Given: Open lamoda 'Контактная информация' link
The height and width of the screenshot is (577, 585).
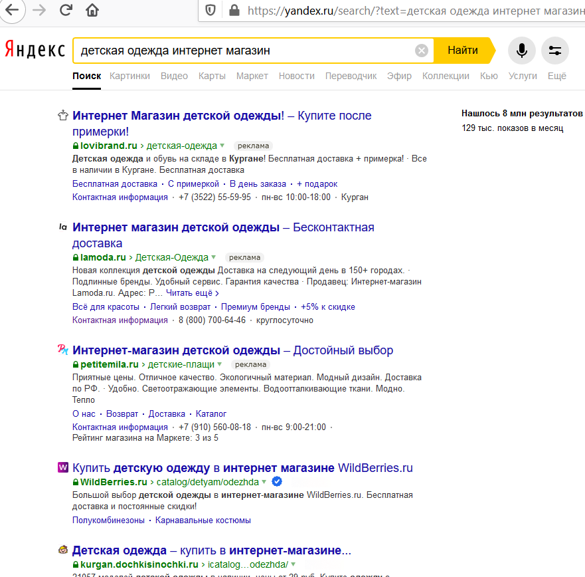Looking at the screenshot, I should tap(120, 320).
